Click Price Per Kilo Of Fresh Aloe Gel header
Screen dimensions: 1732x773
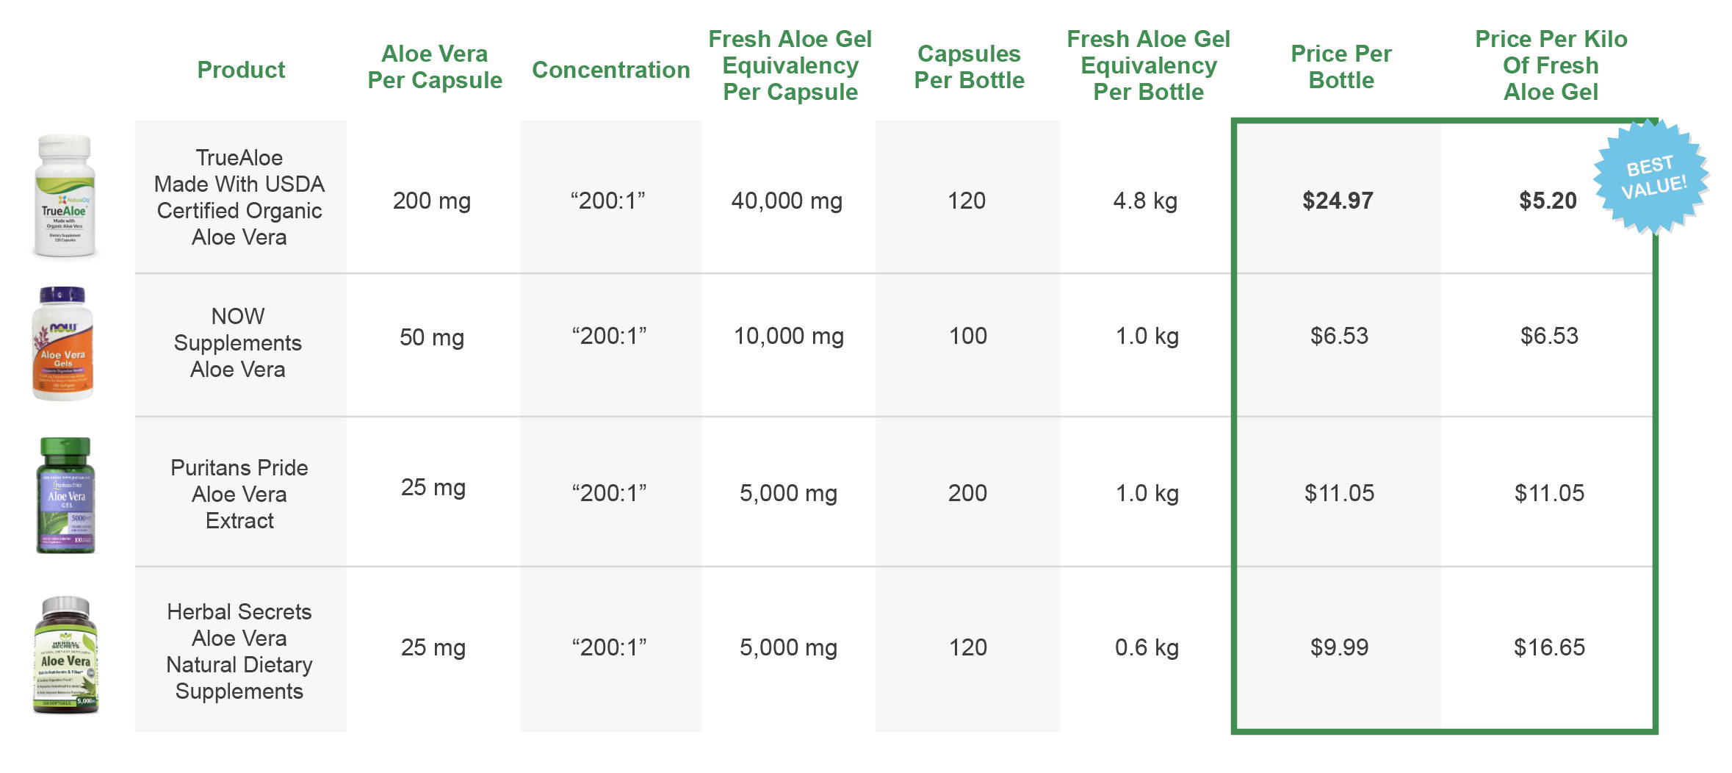tap(1551, 65)
